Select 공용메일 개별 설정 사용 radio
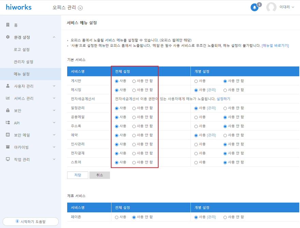This screenshot has width=300, height=228. pyautogui.click(x=196, y=117)
